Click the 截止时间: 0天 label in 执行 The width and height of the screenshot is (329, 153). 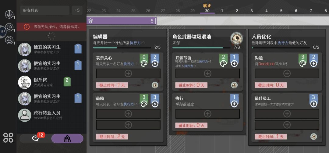191,126
